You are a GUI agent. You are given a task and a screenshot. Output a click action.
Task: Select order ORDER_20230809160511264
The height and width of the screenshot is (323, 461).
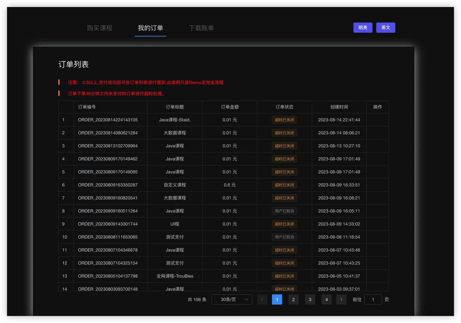point(108,211)
